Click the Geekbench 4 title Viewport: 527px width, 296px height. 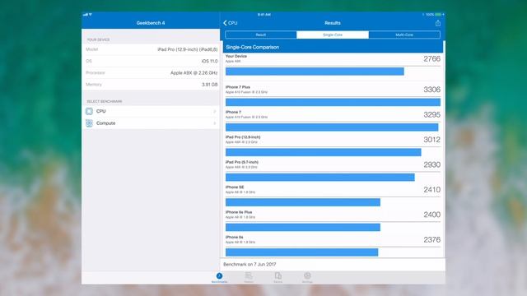151,23
